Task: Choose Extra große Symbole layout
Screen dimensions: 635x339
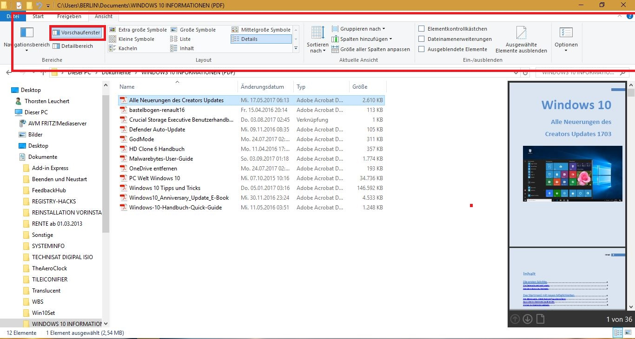Action: click(x=138, y=30)
